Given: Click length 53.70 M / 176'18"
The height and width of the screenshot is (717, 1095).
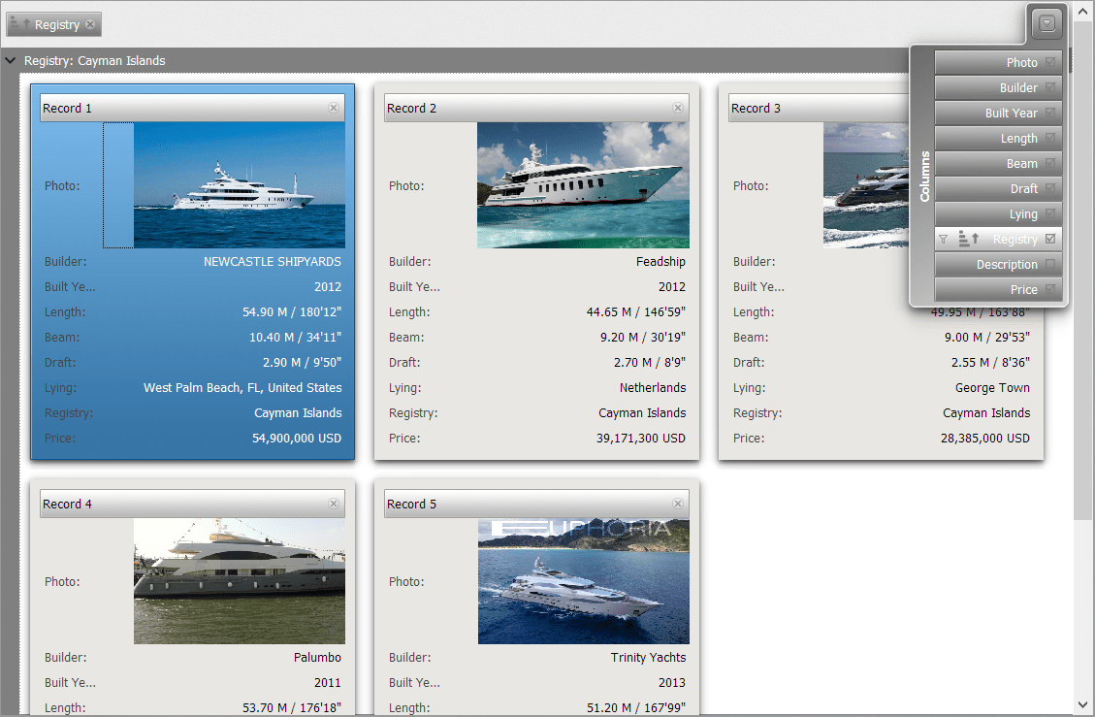Looking at the screenshot, I should click(x=292, y=707).
